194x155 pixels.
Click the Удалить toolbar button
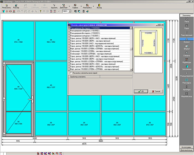(54, 6)
